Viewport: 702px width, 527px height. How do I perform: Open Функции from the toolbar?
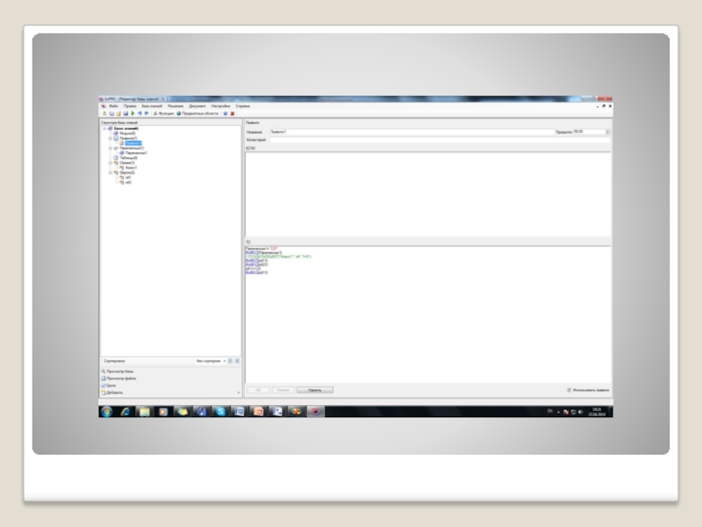tap(163, 114)
